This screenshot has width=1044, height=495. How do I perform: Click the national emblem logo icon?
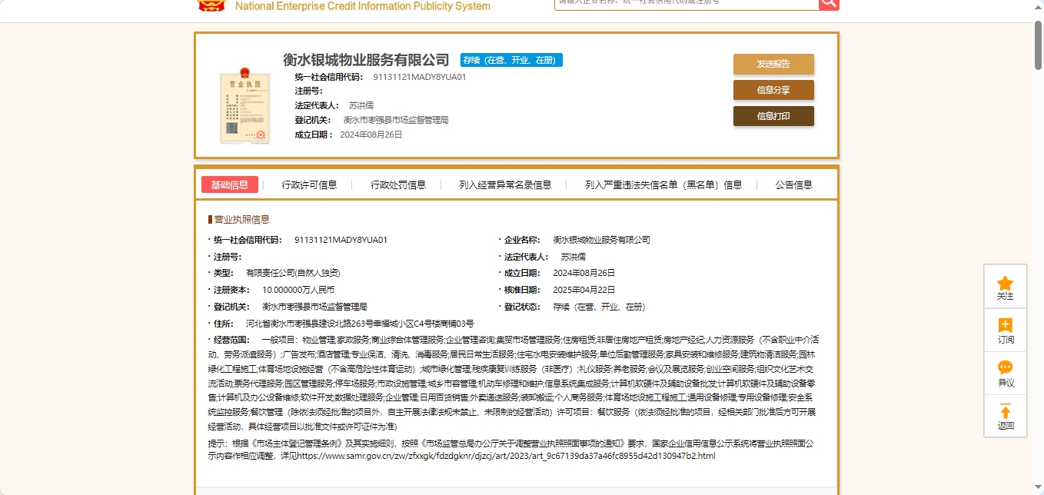pyautogui.click(x=211, y=5)
